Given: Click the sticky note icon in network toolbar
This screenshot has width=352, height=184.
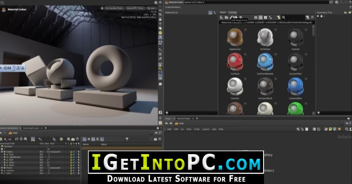Looking at the screenshot, I should click(330, 129).
